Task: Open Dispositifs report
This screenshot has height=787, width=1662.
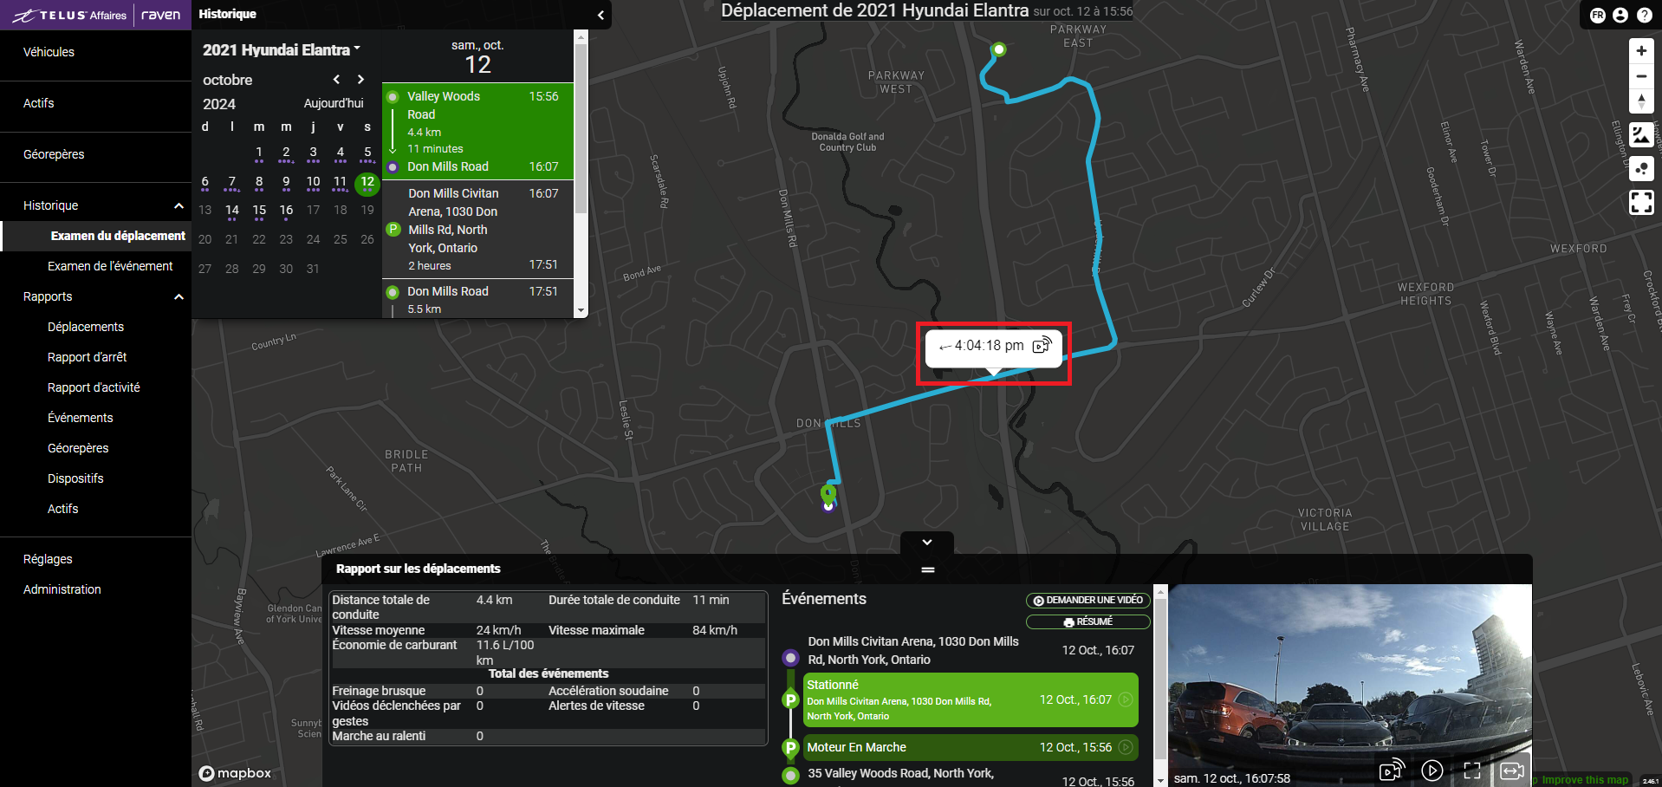Action: coord(75,478)
